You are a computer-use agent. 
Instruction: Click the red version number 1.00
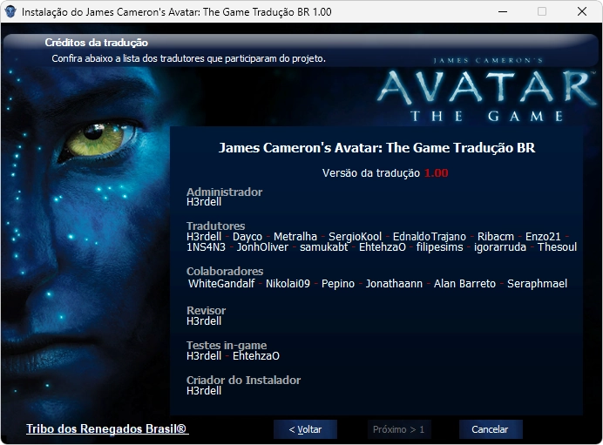[x=436, y=173]
